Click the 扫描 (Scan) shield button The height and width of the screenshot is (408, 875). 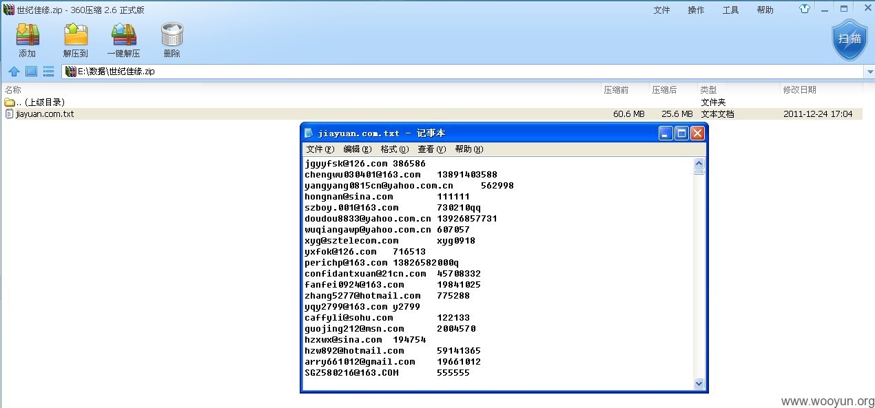pos(849,39)
